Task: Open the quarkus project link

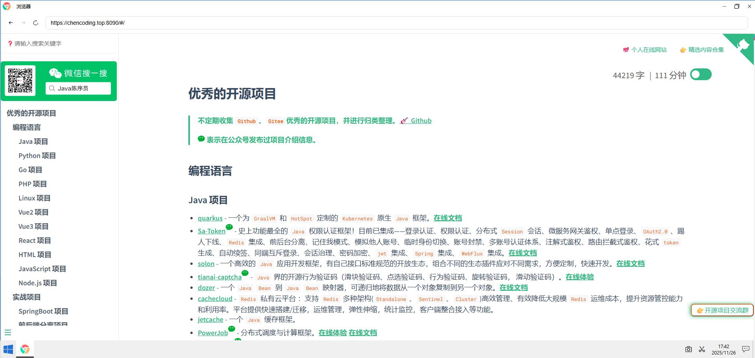Action: pos(210,218)
